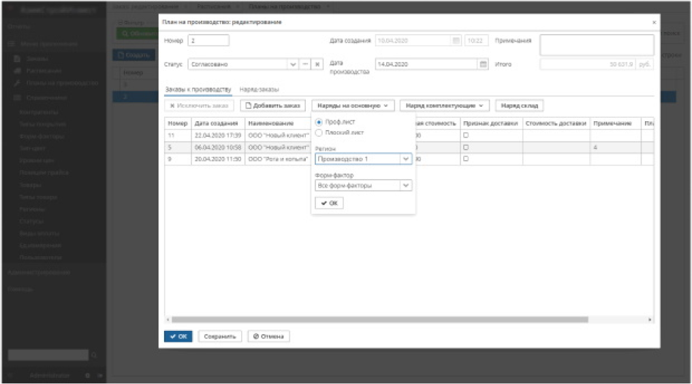
Task: Click the Признак доставки column header
Action: [x=491, y=123]
